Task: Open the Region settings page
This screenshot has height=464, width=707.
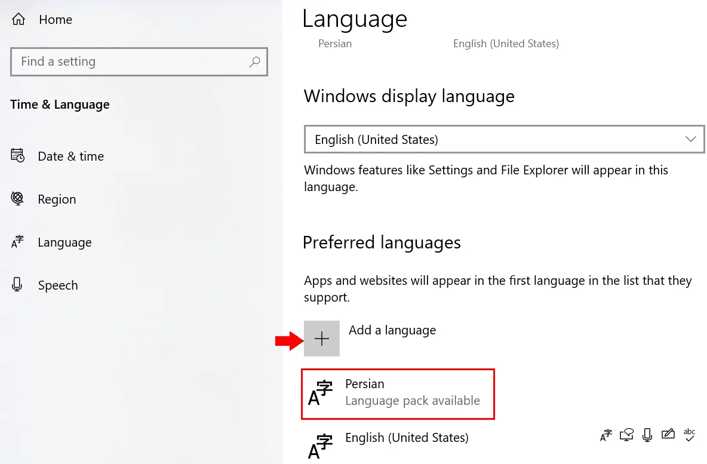Action: tap(57, 199)
